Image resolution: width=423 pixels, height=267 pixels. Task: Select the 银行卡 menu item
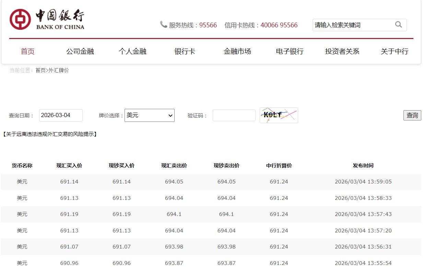pos(185,51)
